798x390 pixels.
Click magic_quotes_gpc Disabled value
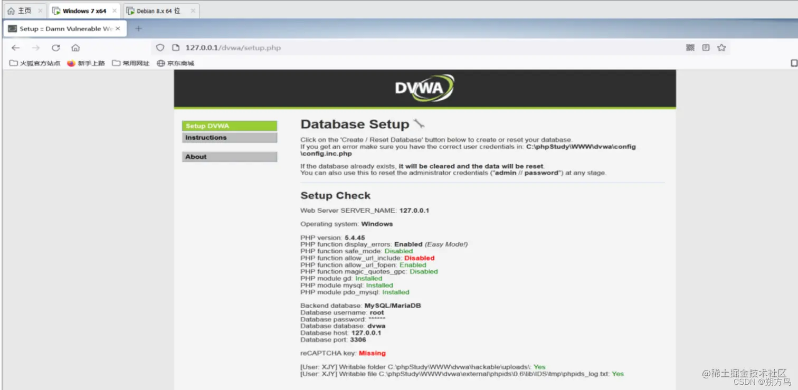(424, 272)
